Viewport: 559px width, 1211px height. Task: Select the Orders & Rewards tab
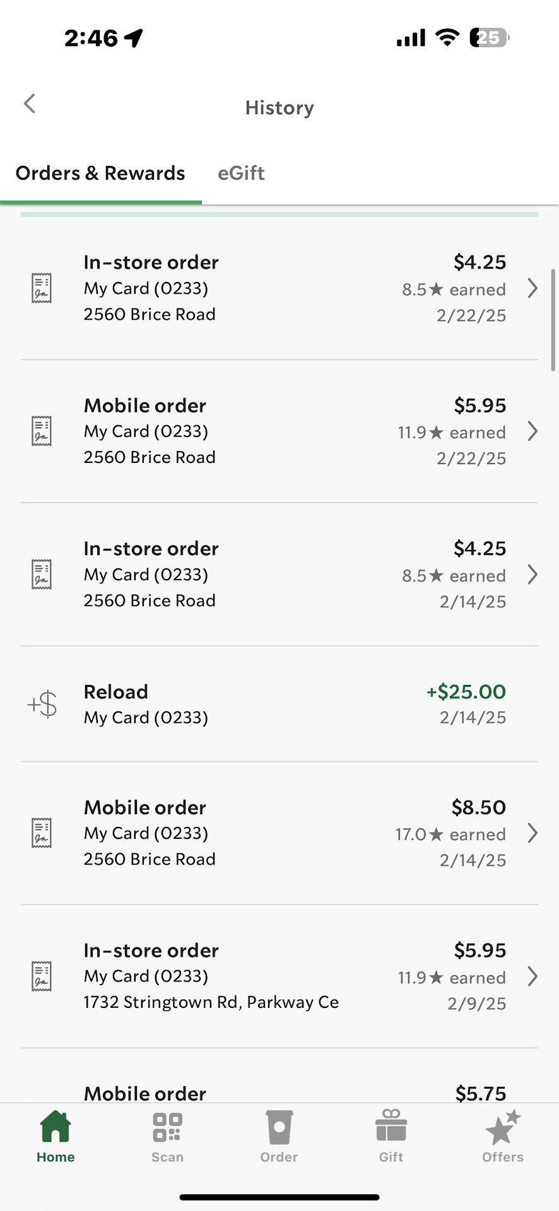tap(100, 173)
